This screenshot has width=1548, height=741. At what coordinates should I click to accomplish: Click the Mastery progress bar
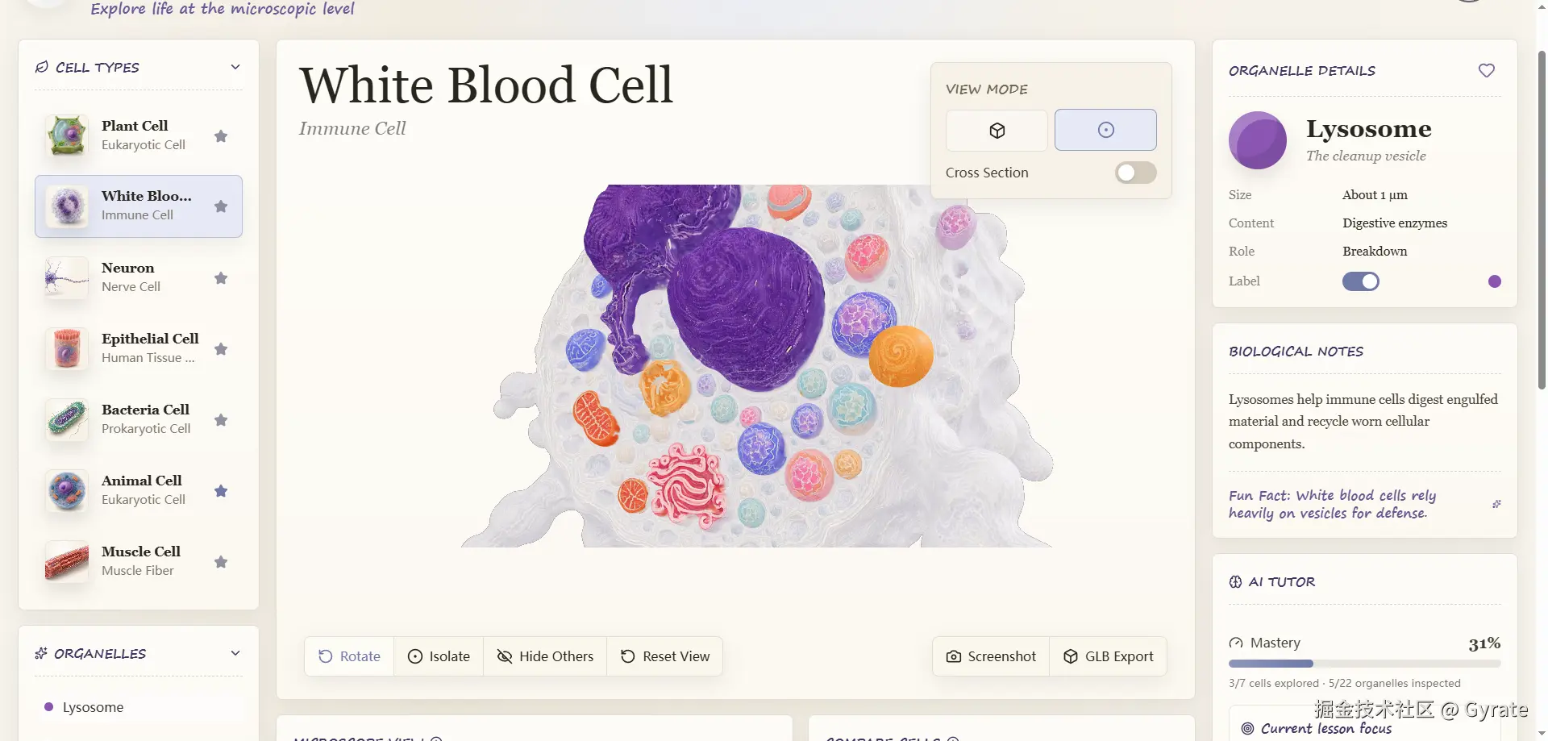click(1365, 664)
